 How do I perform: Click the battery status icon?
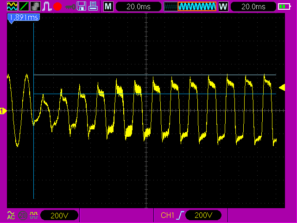(284, 6)
